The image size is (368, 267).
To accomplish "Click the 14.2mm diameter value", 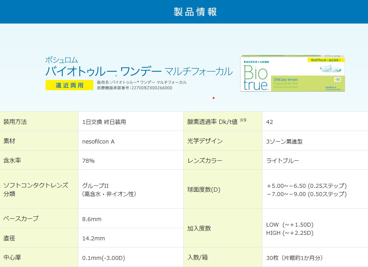I will (93, 238).
